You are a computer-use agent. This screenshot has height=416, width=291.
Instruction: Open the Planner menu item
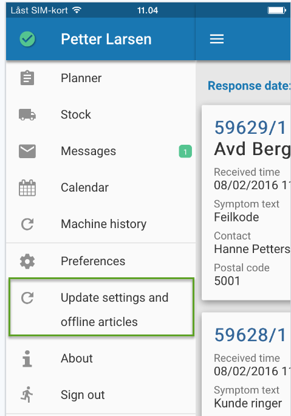pyautogui.click(x=101, y=78)
